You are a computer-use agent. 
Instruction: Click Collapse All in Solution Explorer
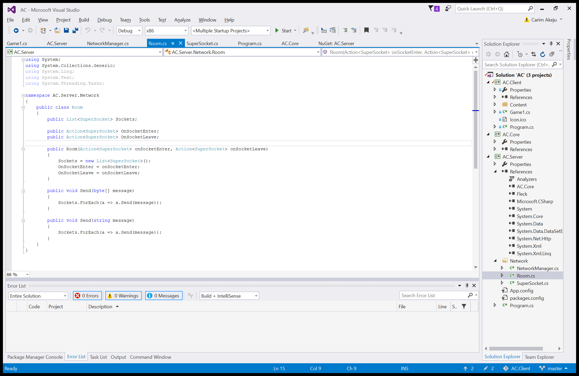552,54
